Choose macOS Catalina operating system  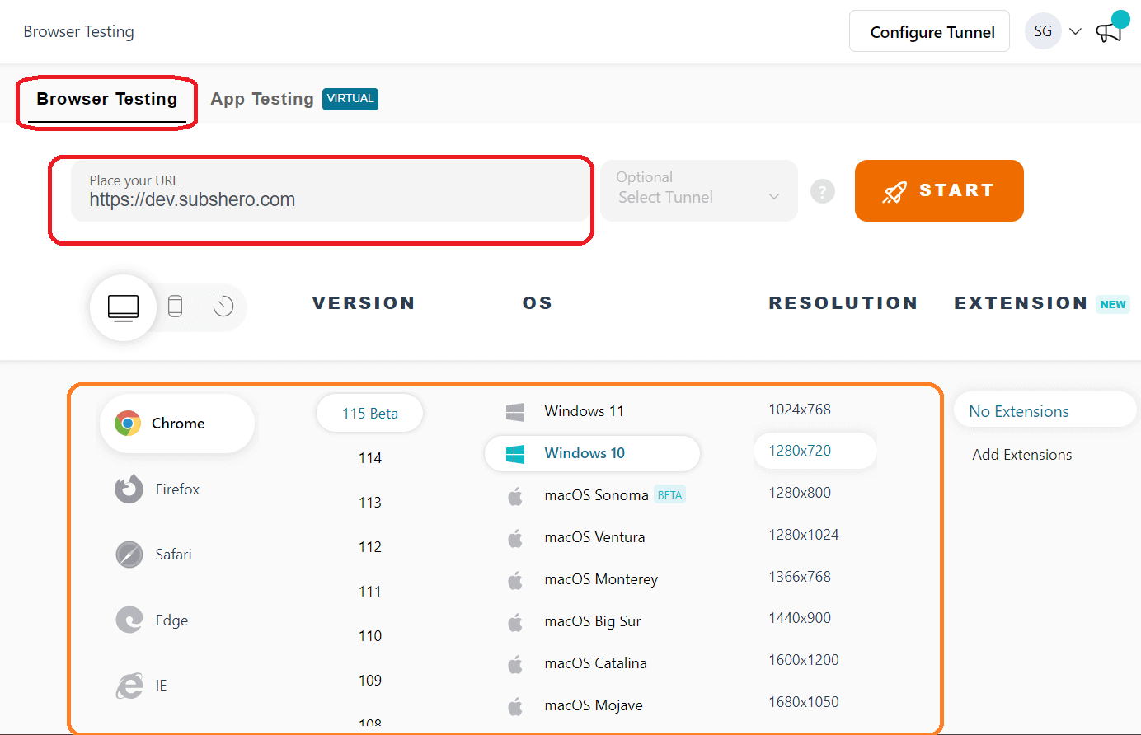click(595, 663)
